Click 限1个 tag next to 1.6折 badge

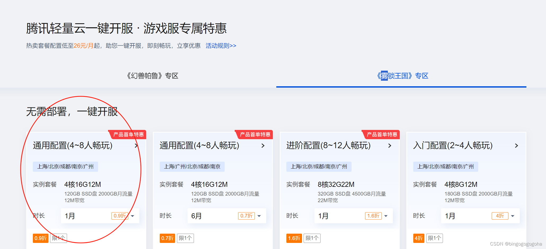(312, 238)
